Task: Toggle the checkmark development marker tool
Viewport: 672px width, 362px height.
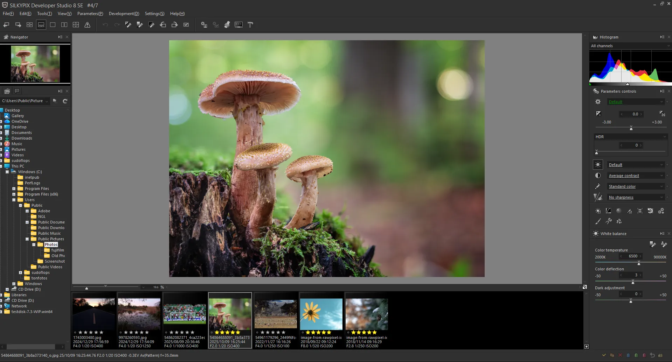Action: pyautogui.click(x=186, y=24)
